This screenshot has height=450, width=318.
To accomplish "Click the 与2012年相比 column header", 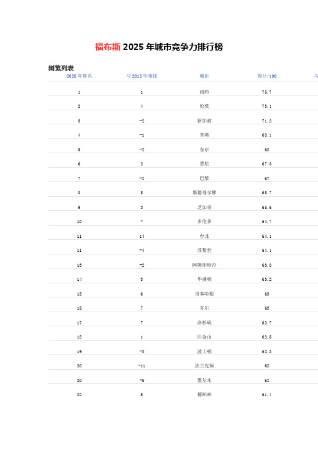I will pos(142,76).
